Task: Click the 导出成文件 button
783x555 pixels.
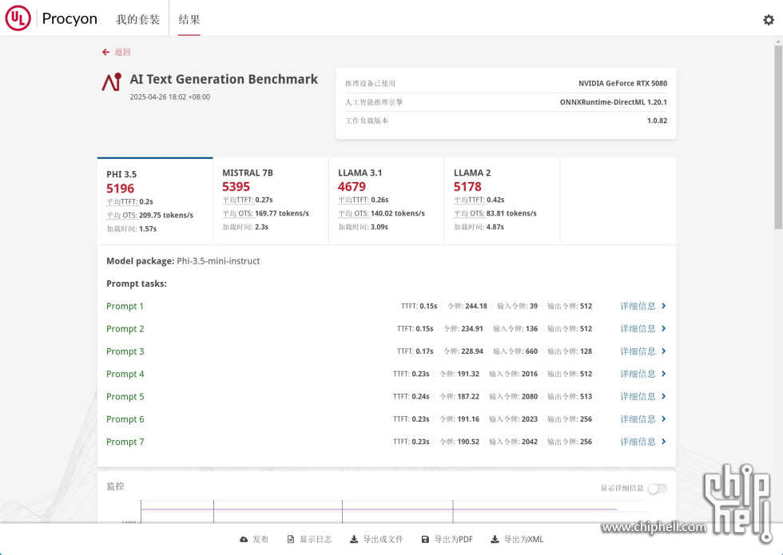Action: pyautogui.click(x=376, y=540)
